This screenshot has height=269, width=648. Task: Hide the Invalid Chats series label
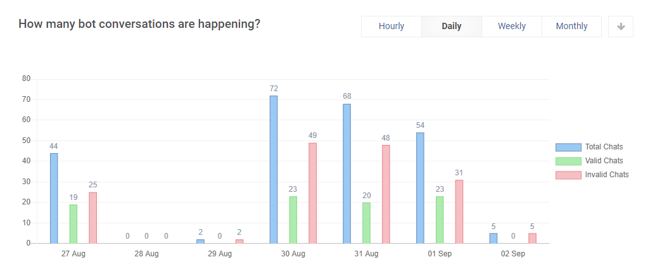[x=607, y=175]
